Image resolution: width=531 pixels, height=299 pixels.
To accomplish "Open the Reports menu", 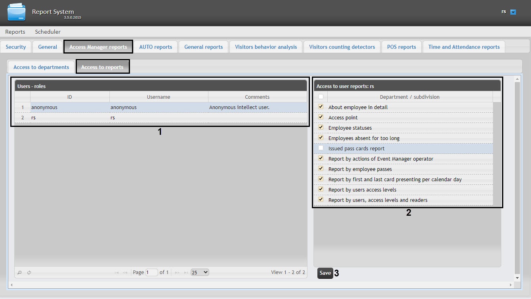I will point(15,32).
